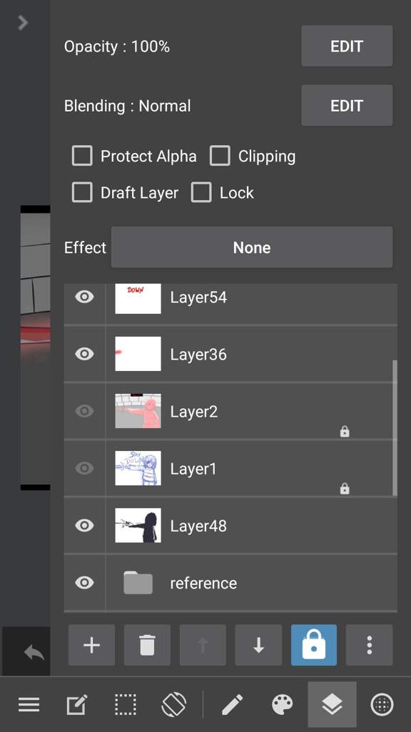This screenshot has height=732, width=411.
Task: Select the pencil brush tool
Action: 232,704
